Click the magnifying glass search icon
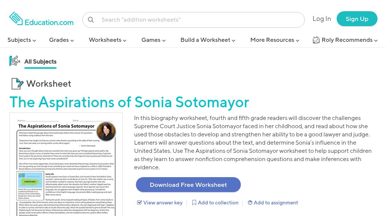385x216 pixels. (91, 19)
